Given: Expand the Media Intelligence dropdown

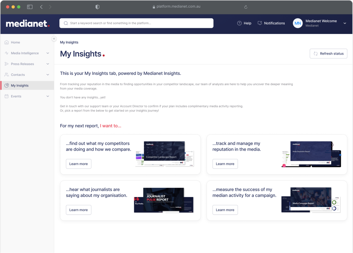Looking at the screenshot, I should (48, 53).
